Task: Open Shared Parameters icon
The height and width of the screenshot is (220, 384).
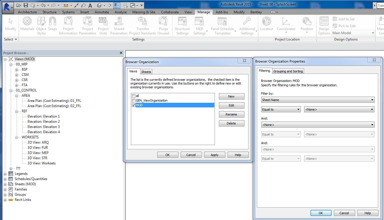Action: [119, 21]
